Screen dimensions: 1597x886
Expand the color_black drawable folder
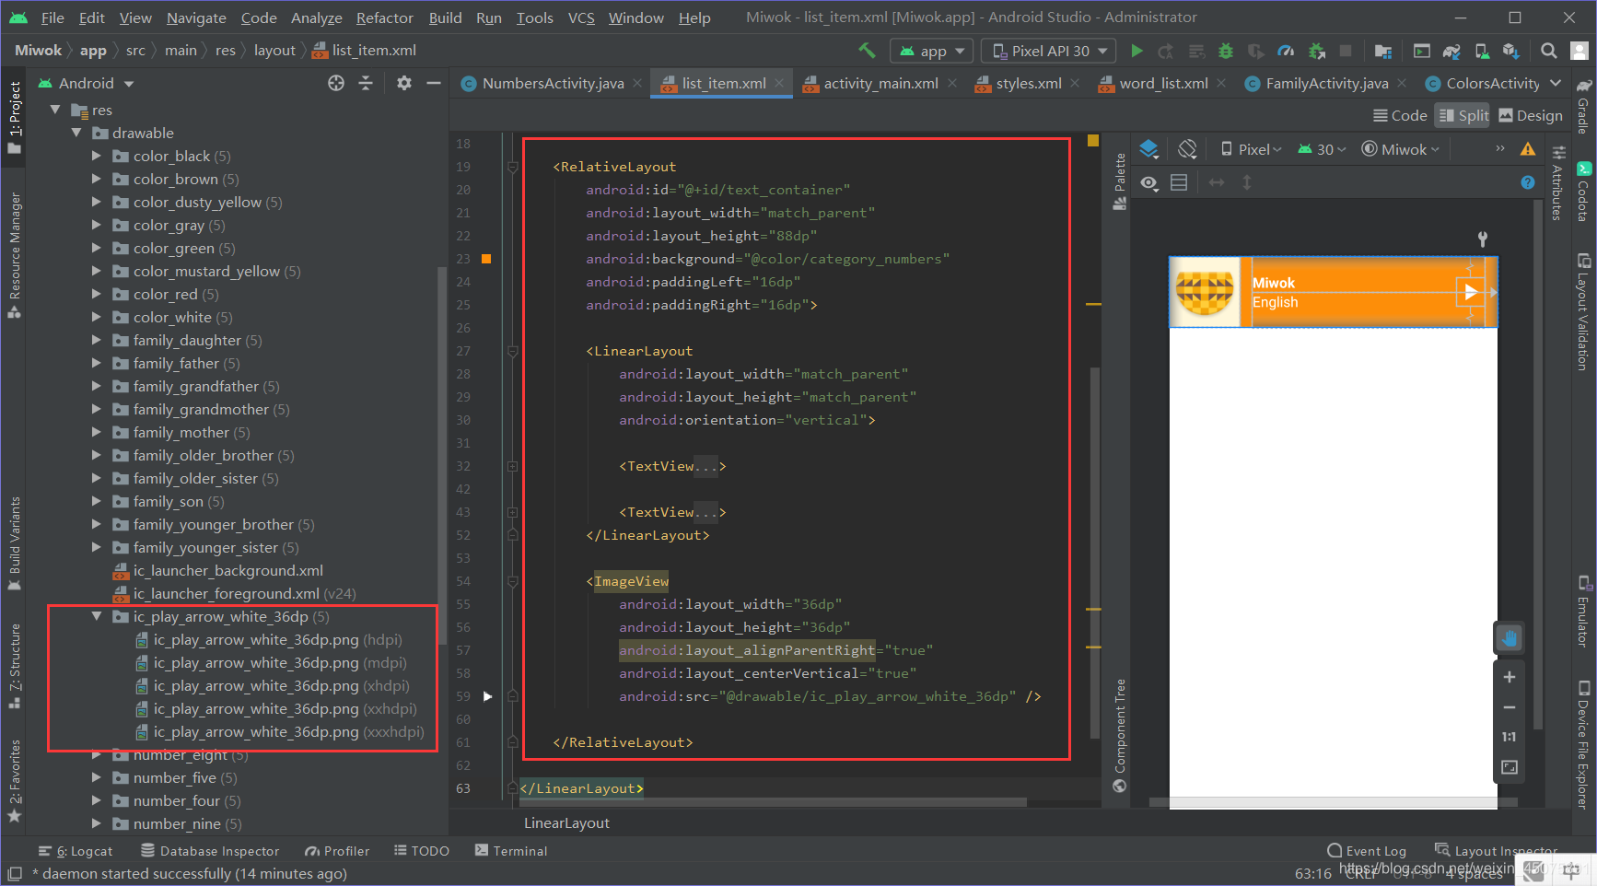click(x=96, y=156)
